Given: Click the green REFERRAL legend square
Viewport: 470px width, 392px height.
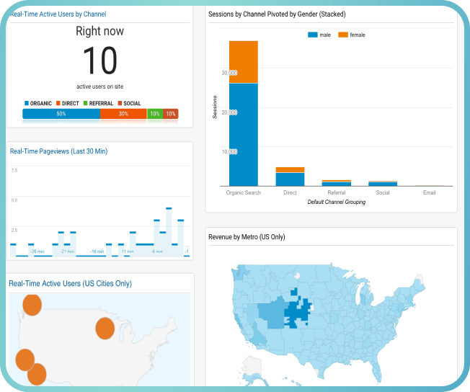Looking at the screenshot, I should 85,104.
